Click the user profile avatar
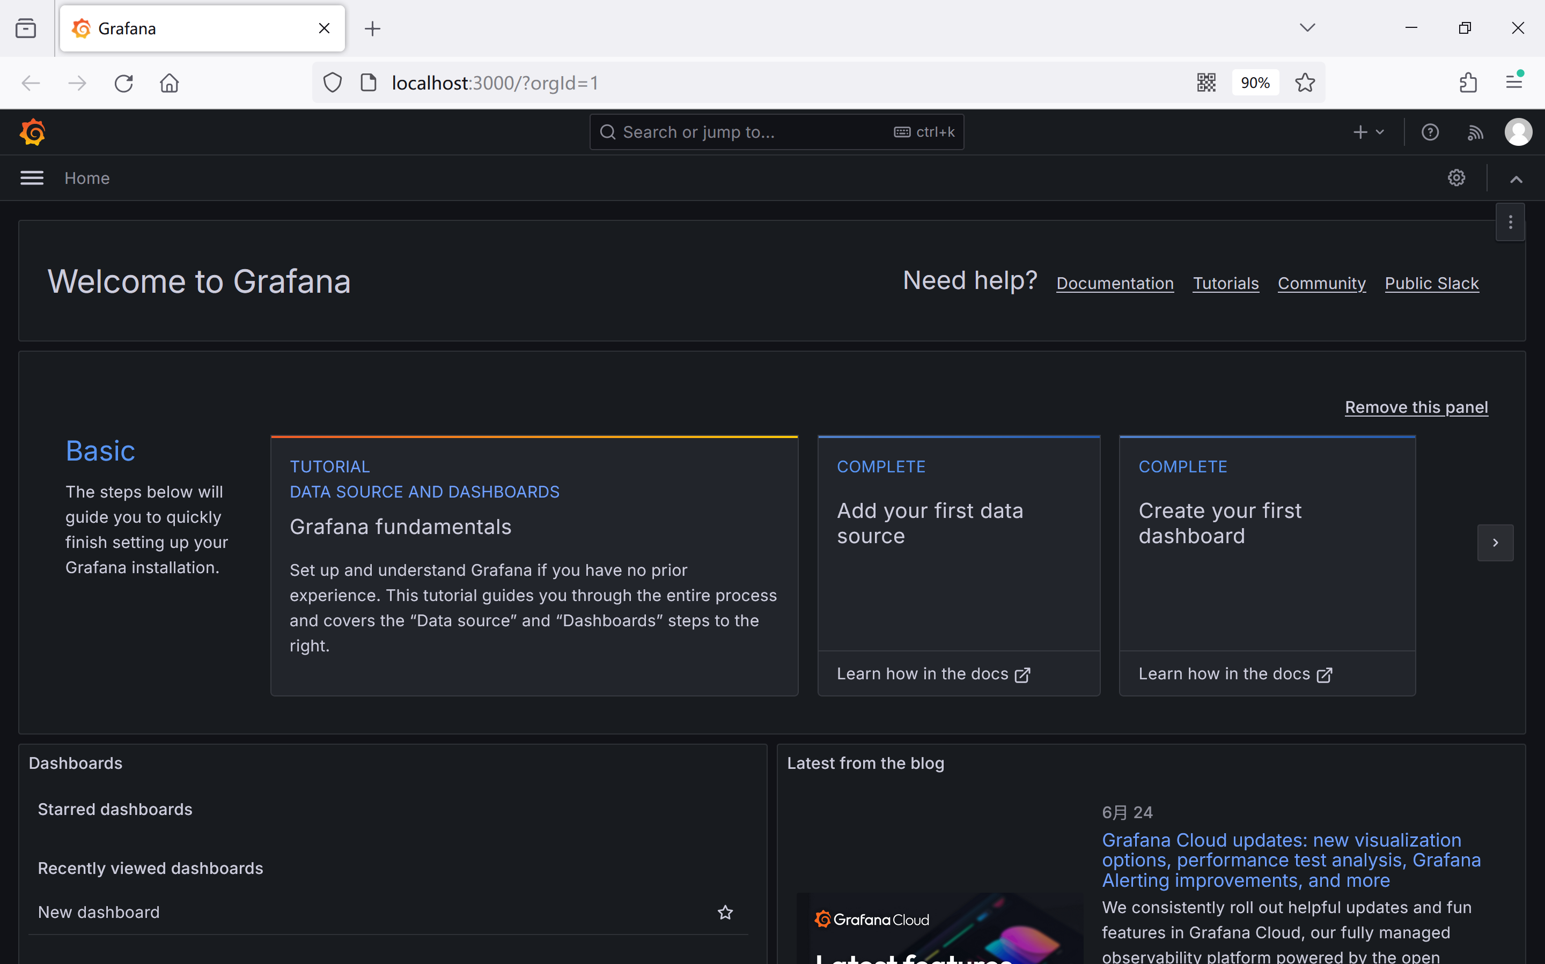Image resolution: width=1545 pixels, height=964 pixels. click(x=1518, y=132)
